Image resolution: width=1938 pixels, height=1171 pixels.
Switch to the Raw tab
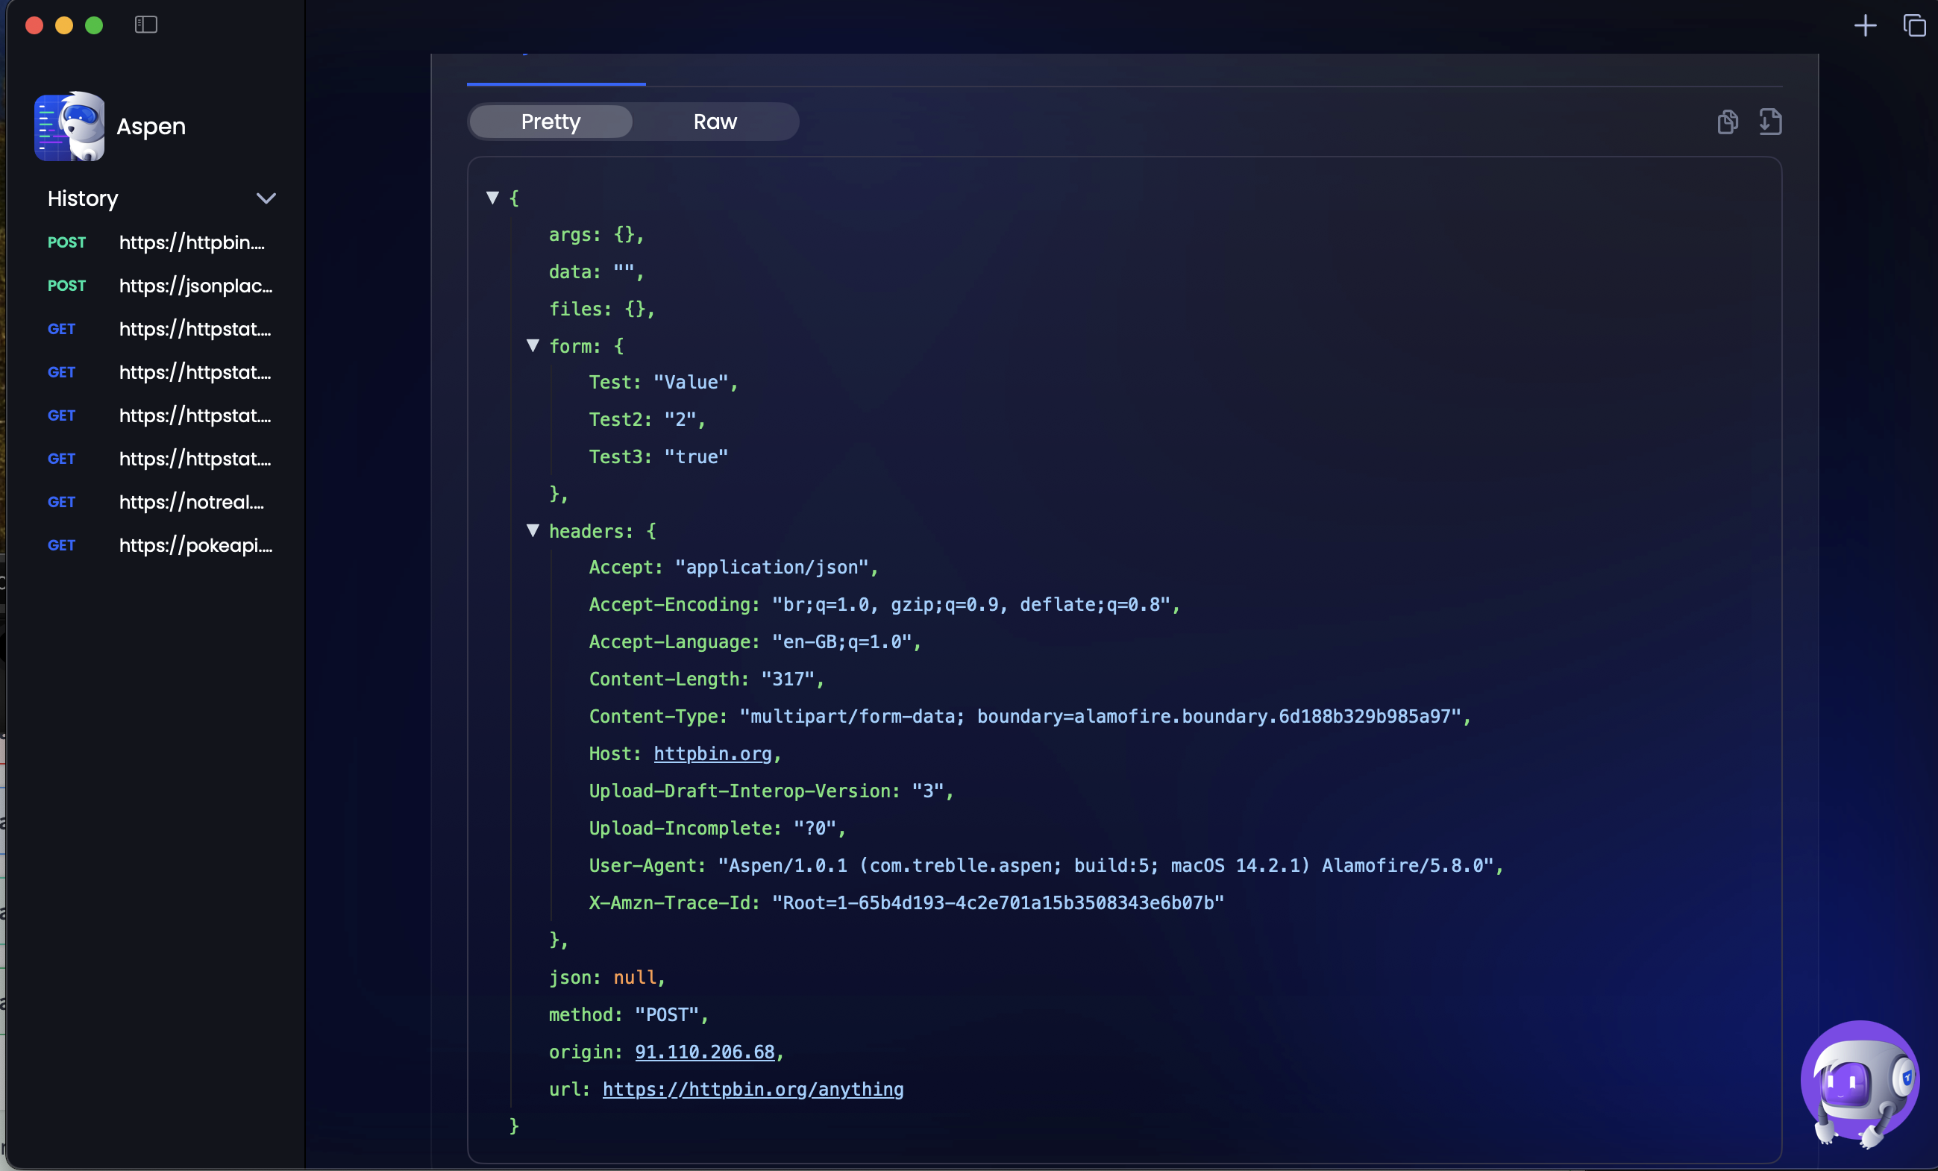pos(715,120)
